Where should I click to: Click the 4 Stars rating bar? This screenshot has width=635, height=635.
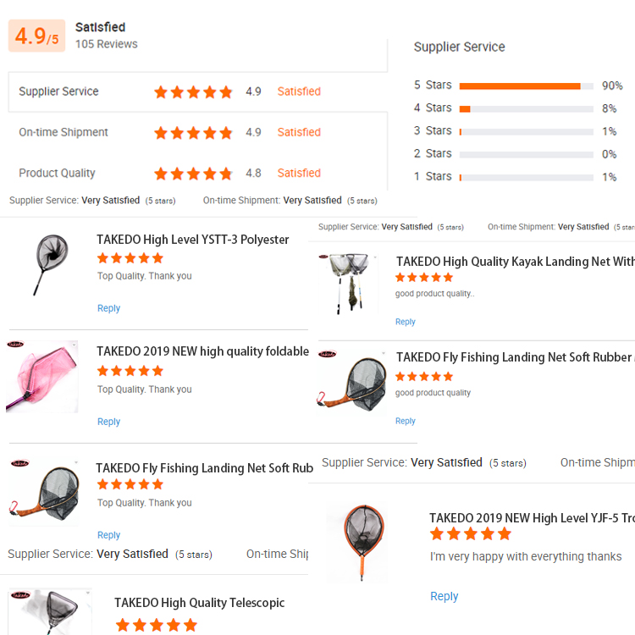point(526,108)
